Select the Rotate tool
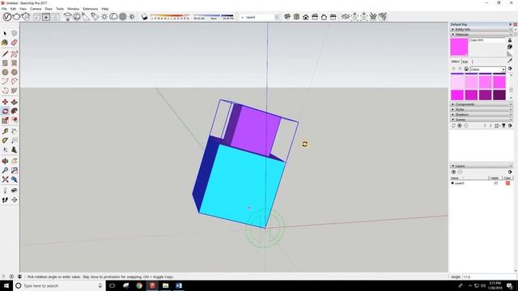518x291 pixels. click(x=5, y=112)
